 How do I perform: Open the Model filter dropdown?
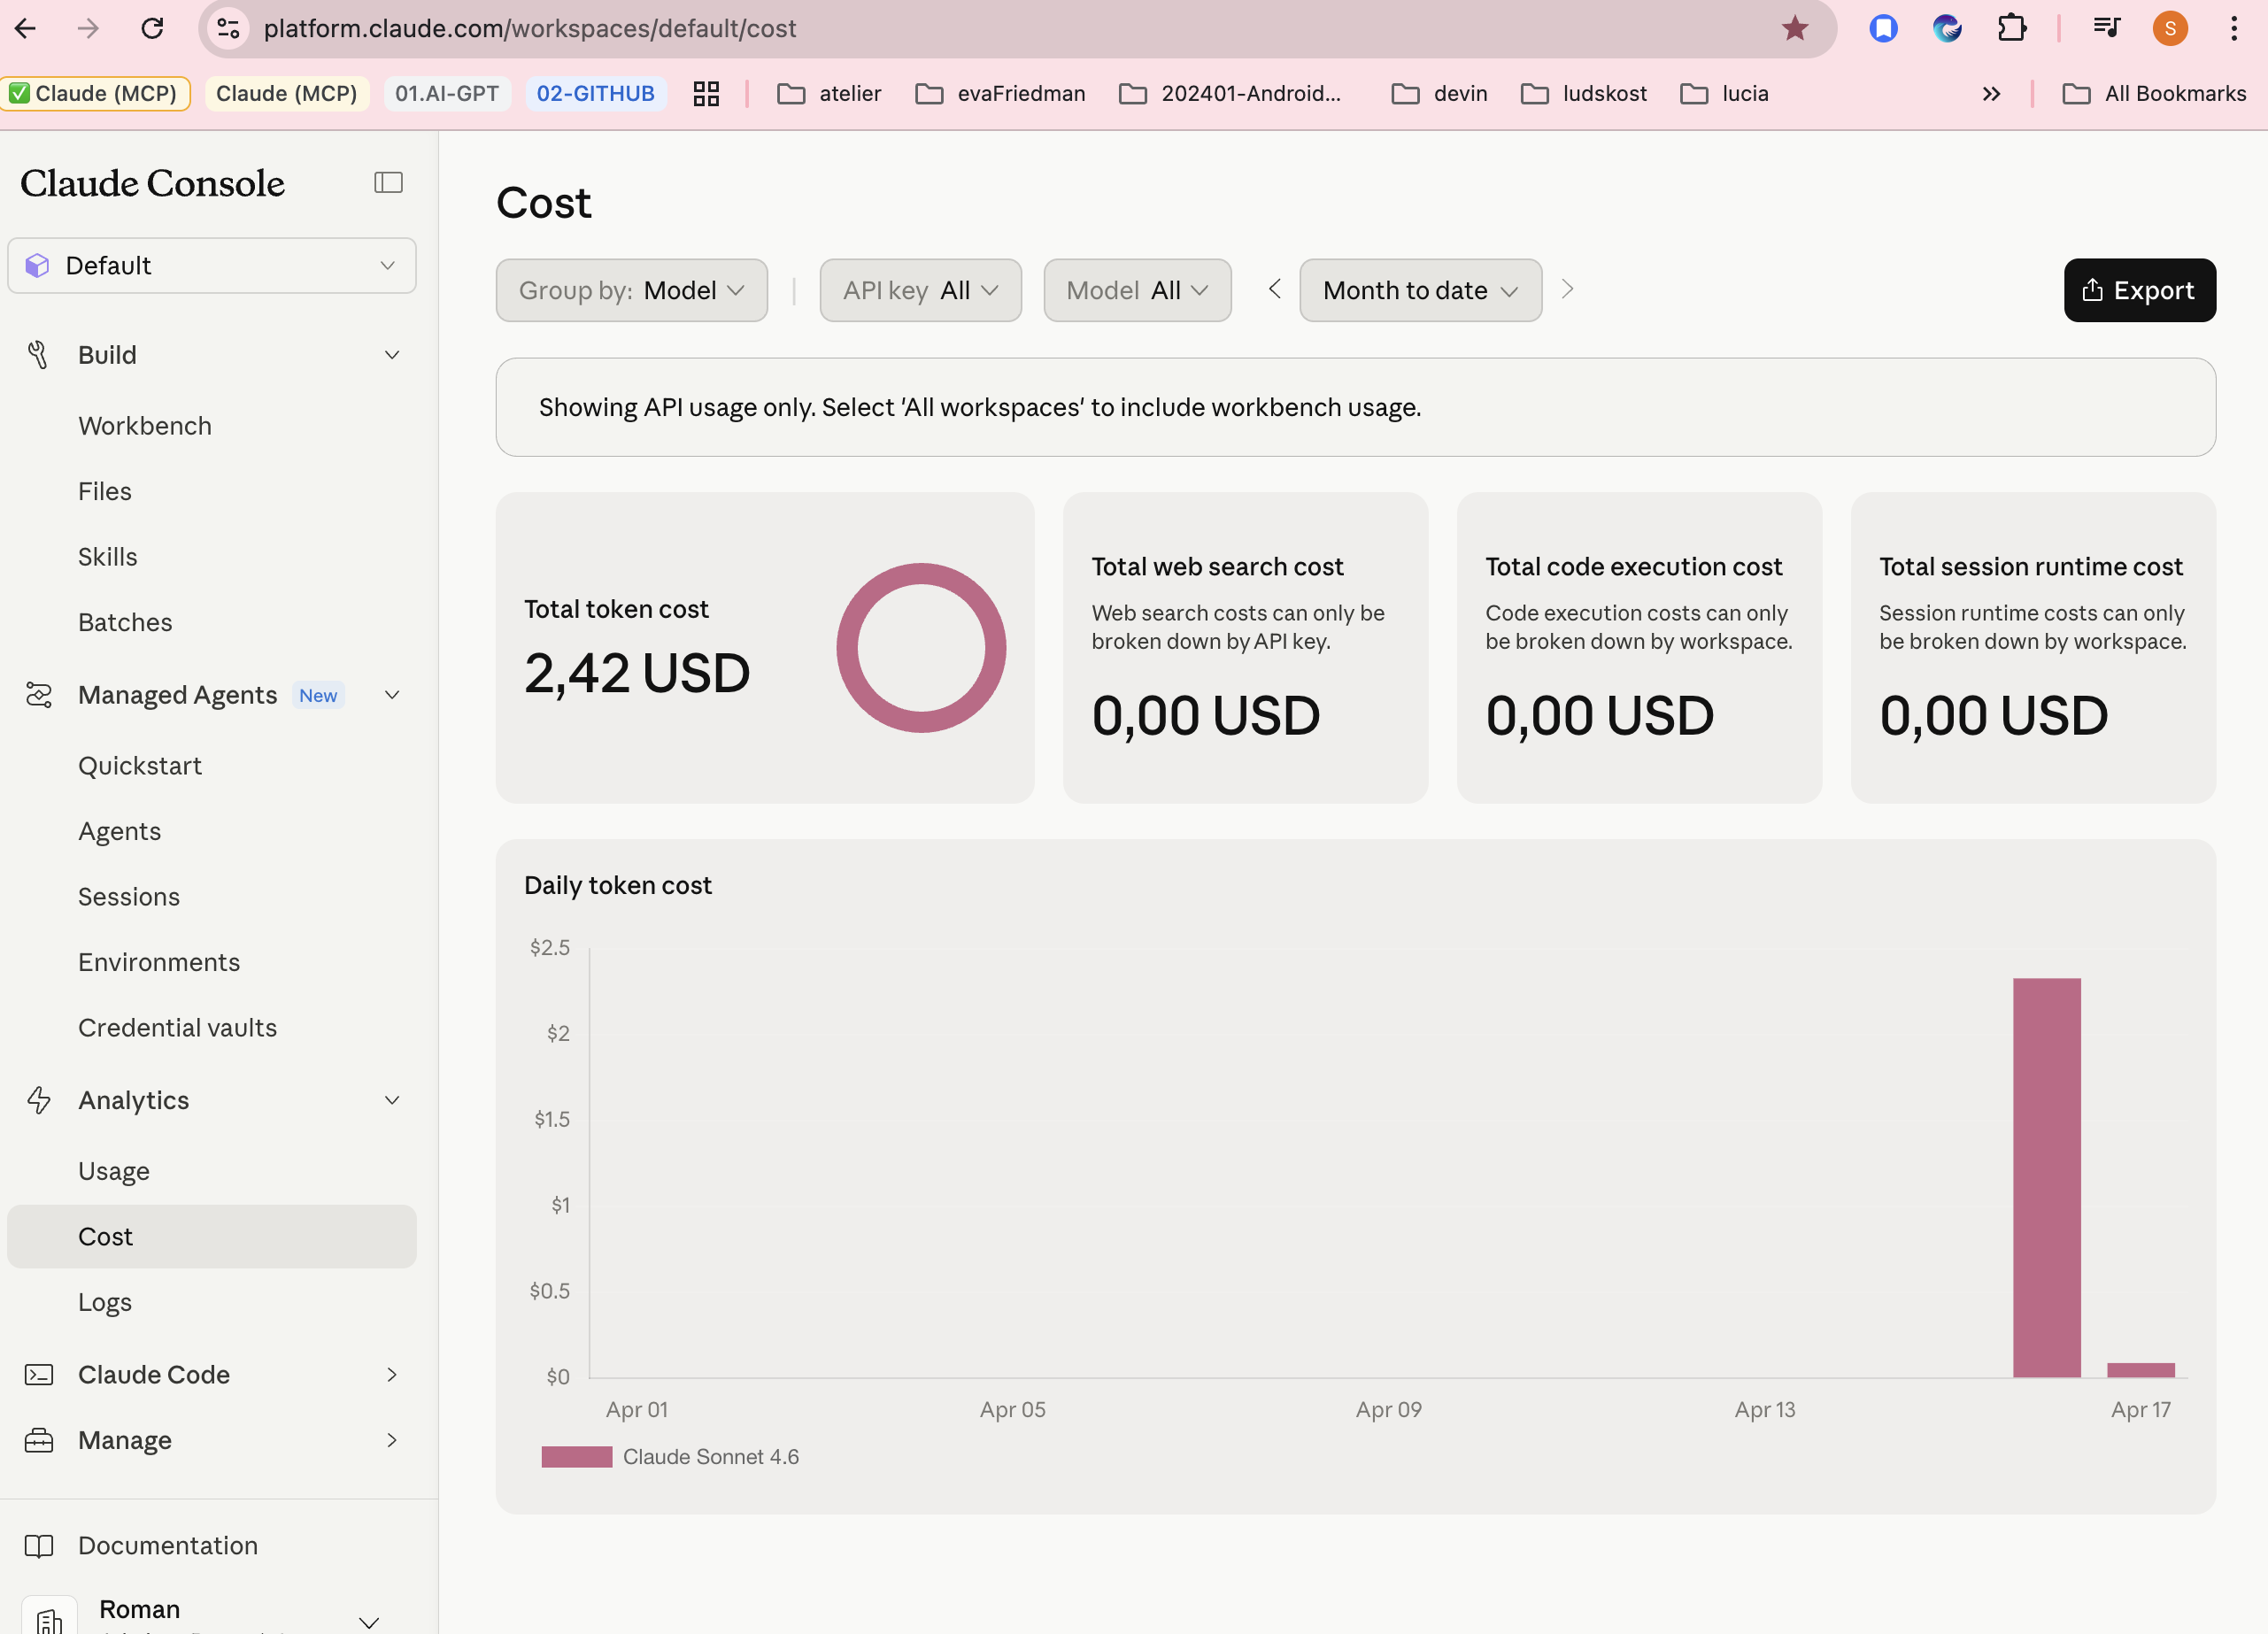[1137, 291]
